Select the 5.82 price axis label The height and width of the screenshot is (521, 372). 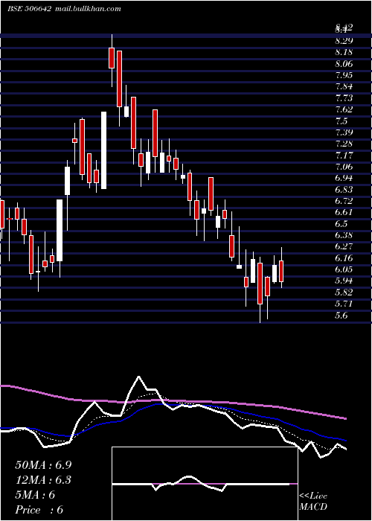click(344, 293)
